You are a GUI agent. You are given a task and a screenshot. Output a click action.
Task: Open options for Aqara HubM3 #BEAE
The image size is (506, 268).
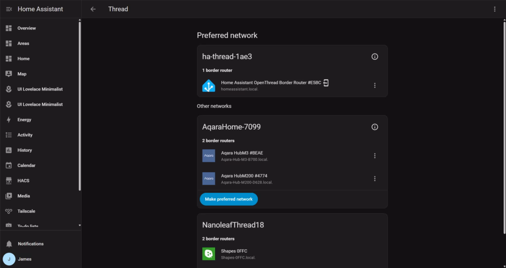(x=375, y=156)
